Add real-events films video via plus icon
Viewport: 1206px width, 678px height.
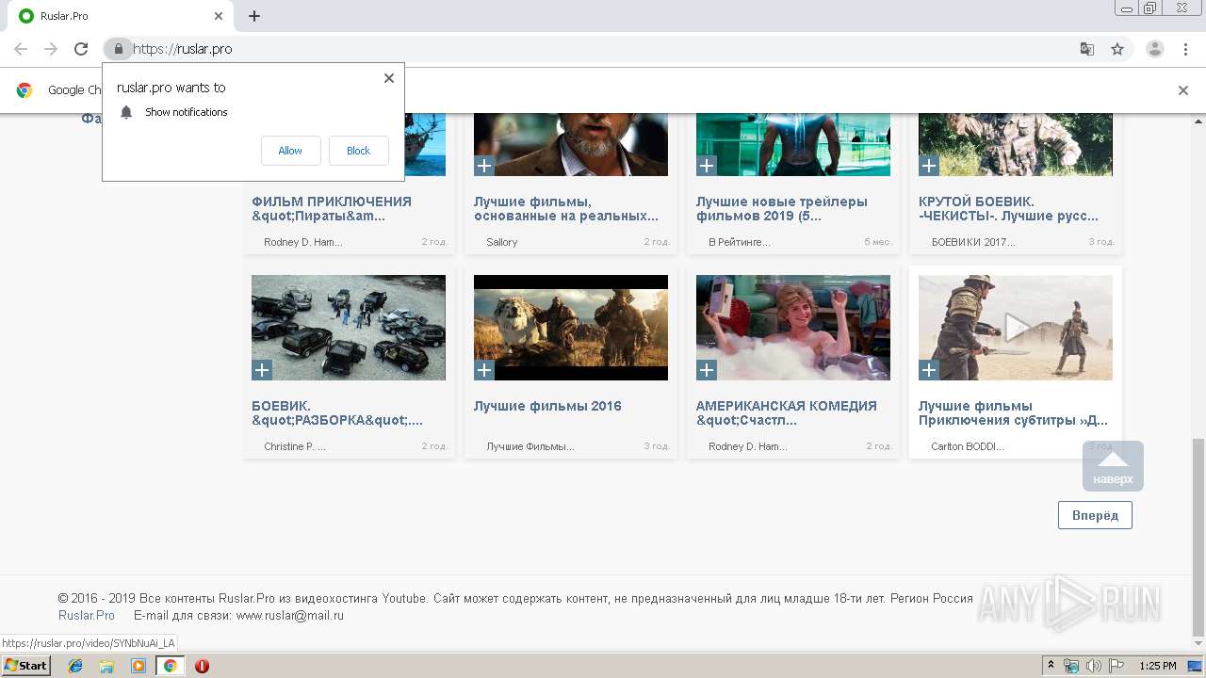click(484, 166)
